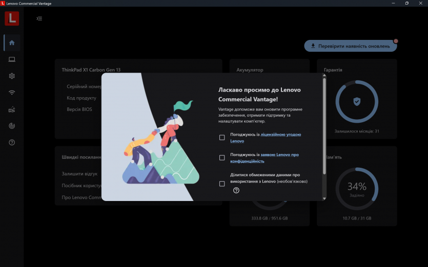Click the warranty shield progress ring

coord(357,101)
